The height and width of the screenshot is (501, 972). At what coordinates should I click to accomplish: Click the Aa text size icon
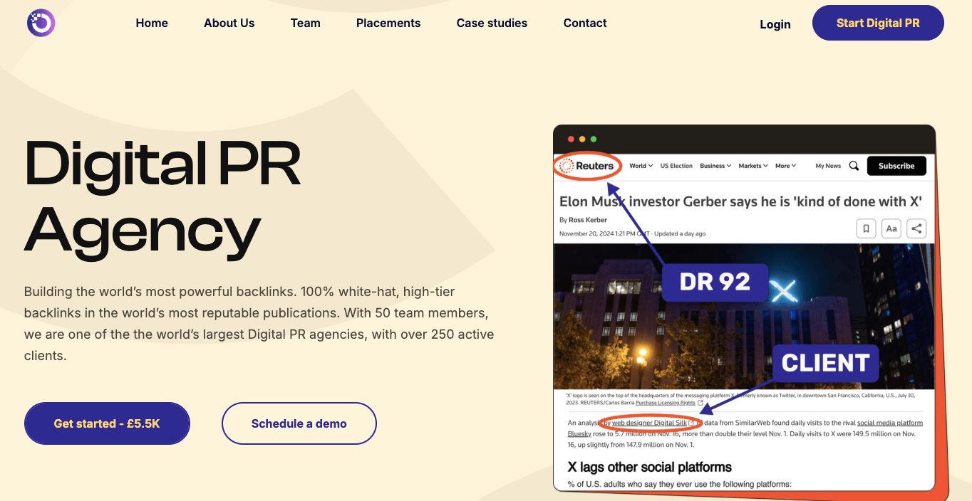point(891,228)
